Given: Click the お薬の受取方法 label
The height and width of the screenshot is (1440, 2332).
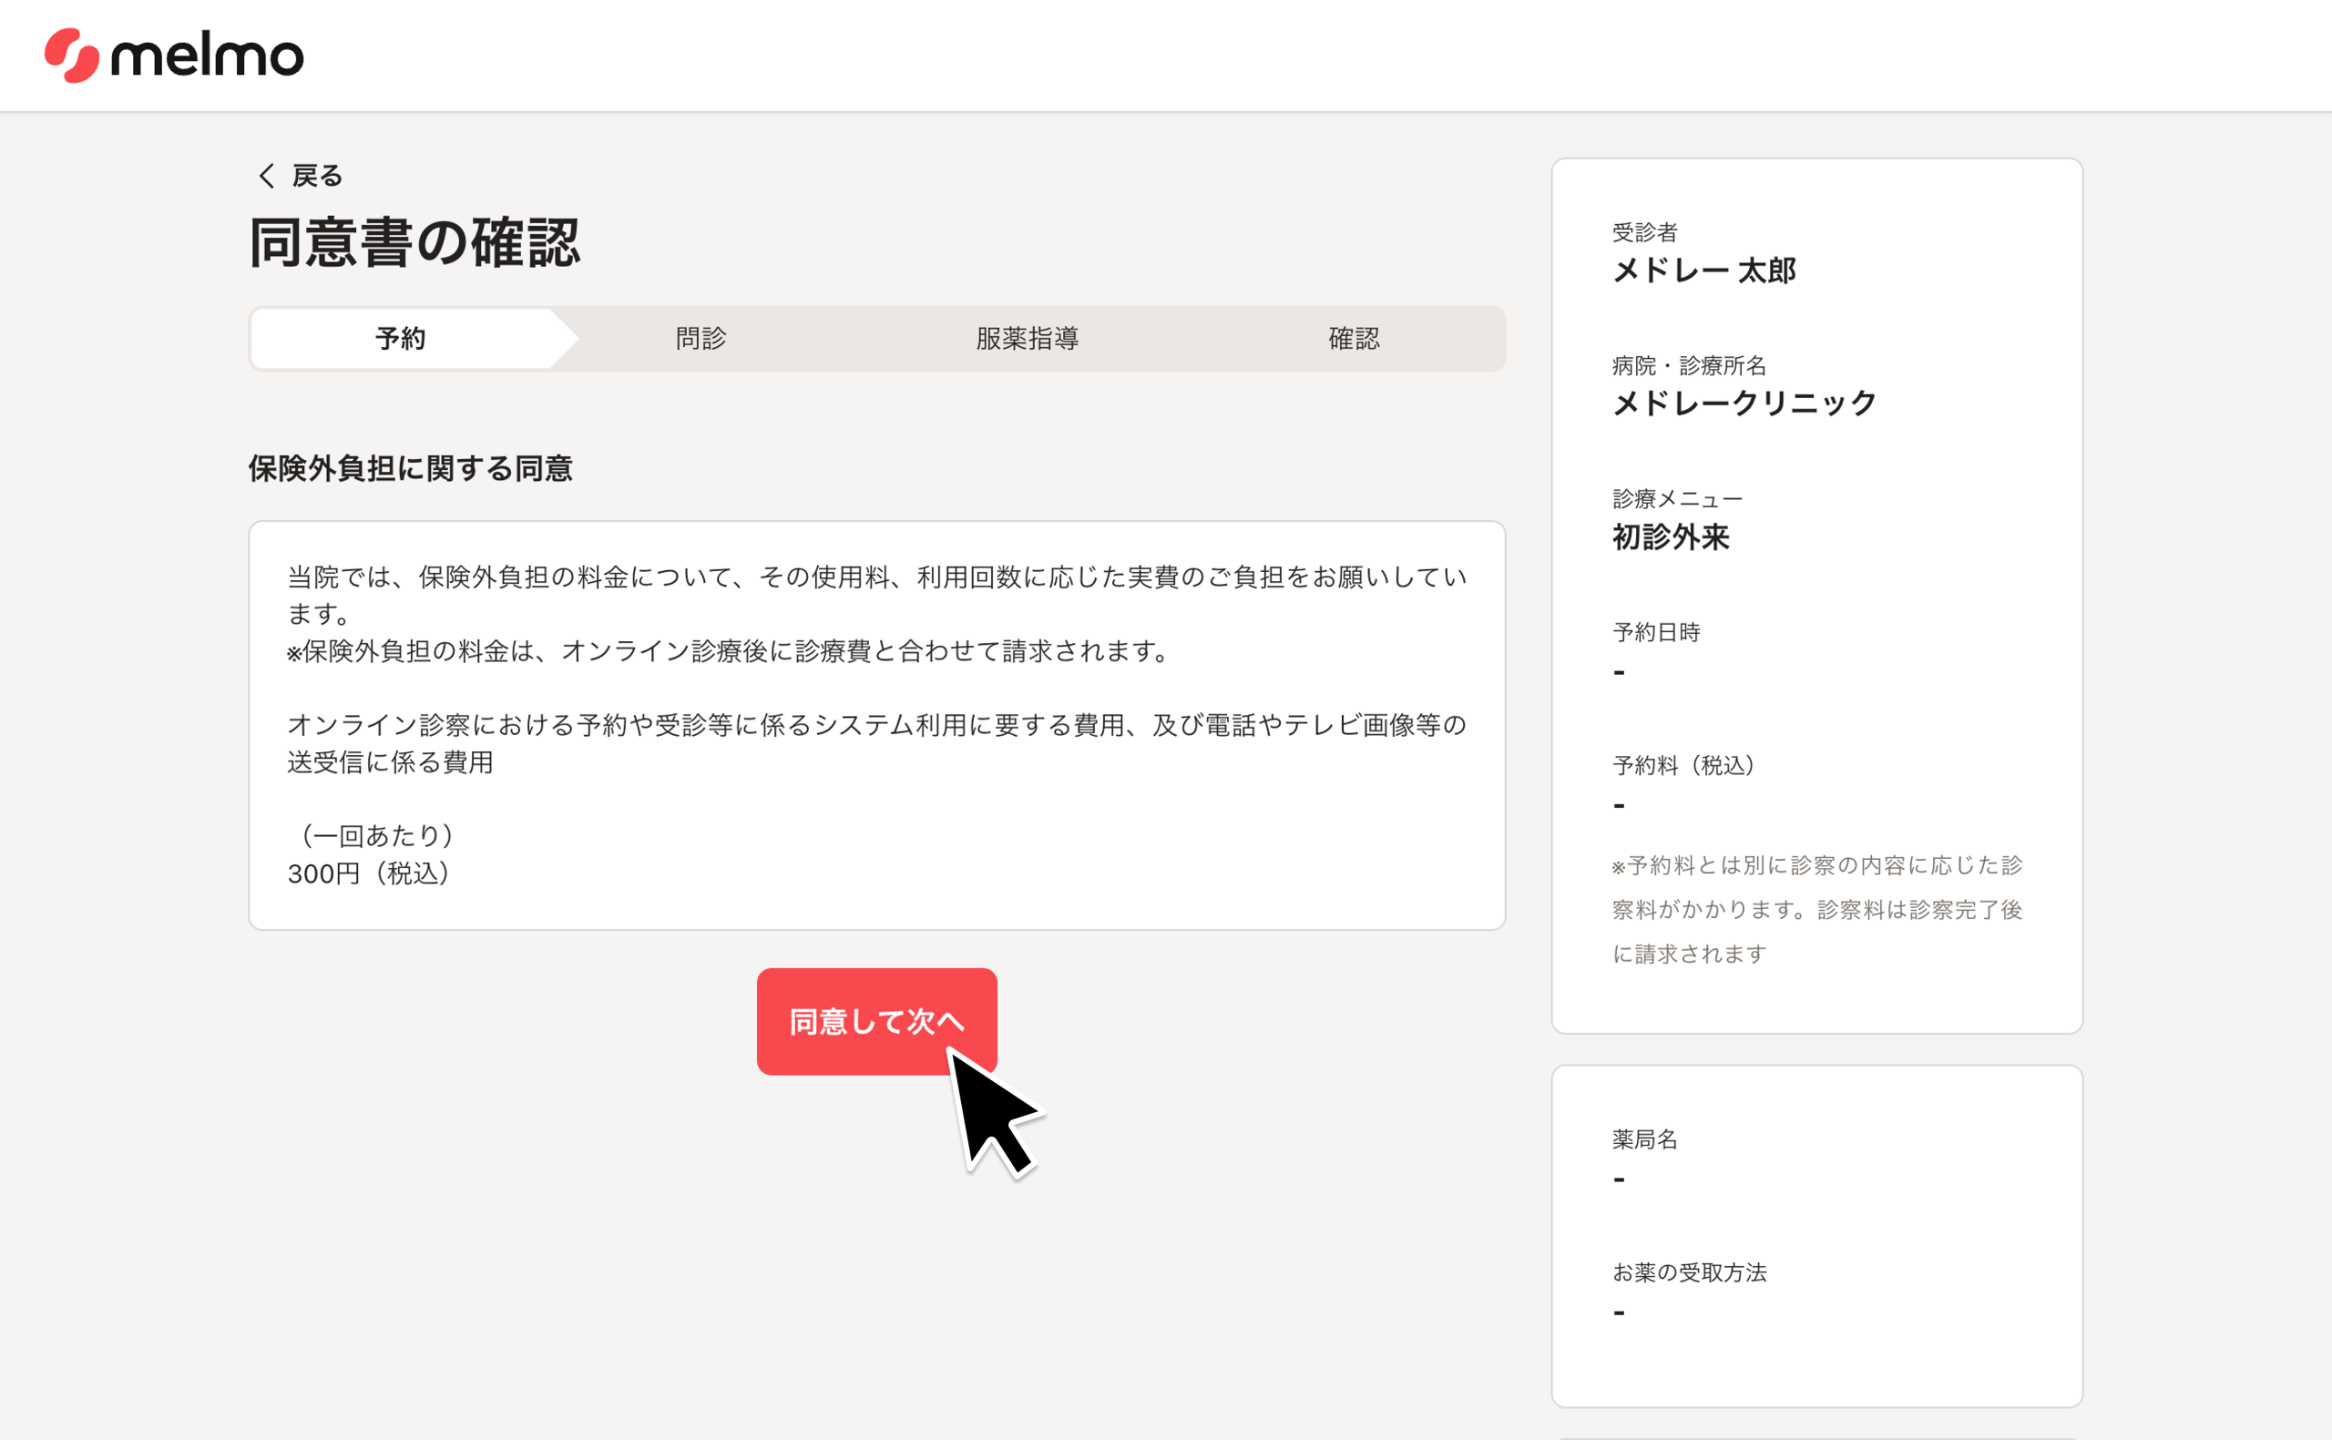Looking at the screenshot, I should [1689, 1272].
